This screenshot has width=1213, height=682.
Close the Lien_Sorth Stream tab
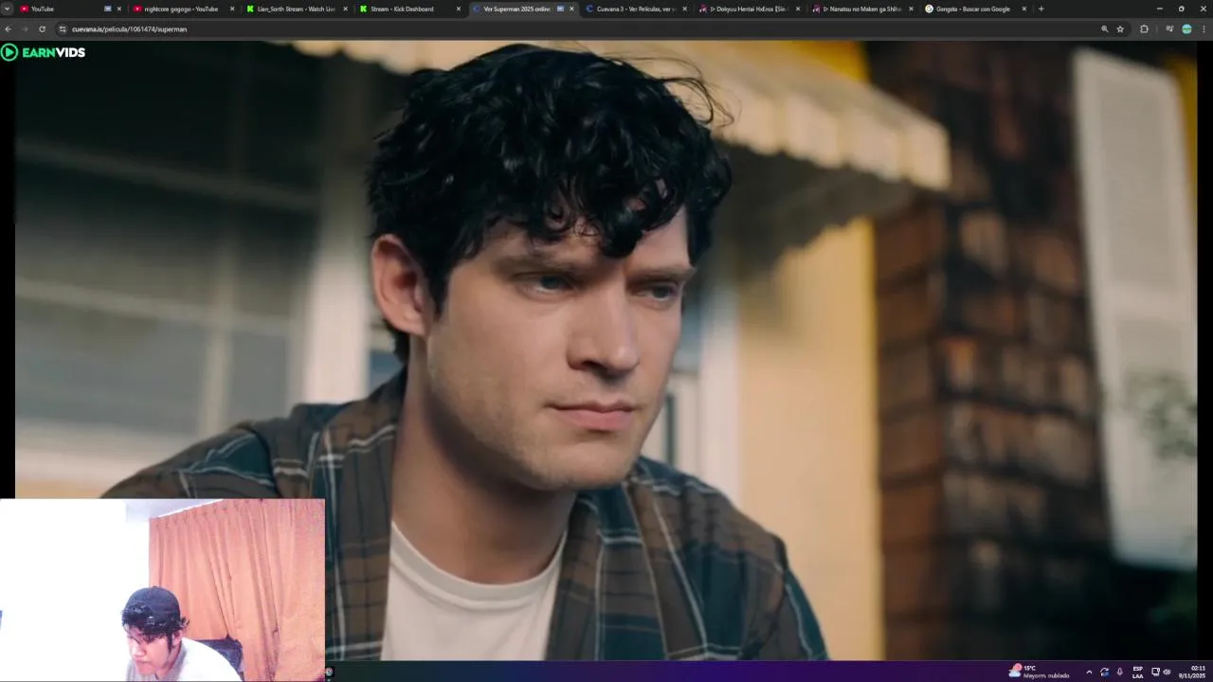pyautogui.click(x=345, y=9)
